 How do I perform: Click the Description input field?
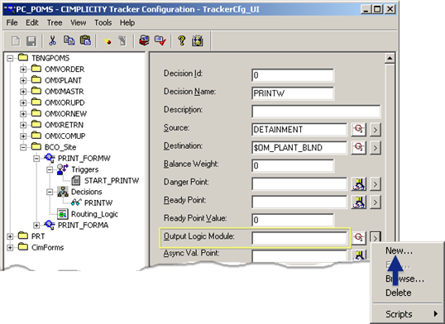pyautogui.click(x=316, y=112)
